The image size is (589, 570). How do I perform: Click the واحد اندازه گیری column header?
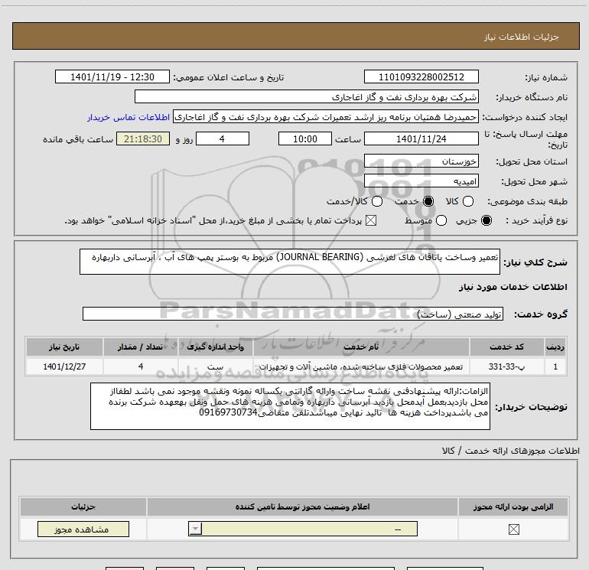[x=215, y=347]
